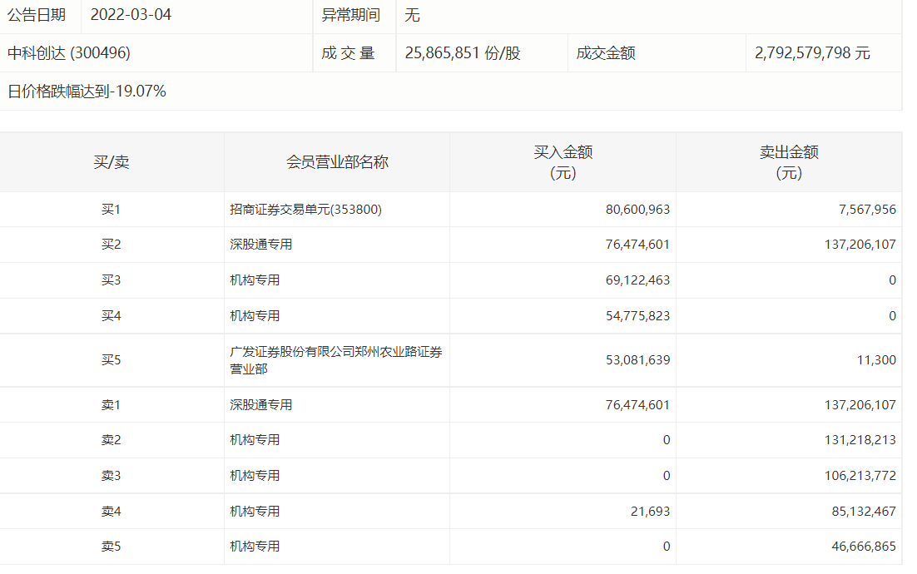Image resolution: width=917 pixels, height=574 pixels.
Task: Click the 买/卖 column header
Action: click(x=112, y=162)
